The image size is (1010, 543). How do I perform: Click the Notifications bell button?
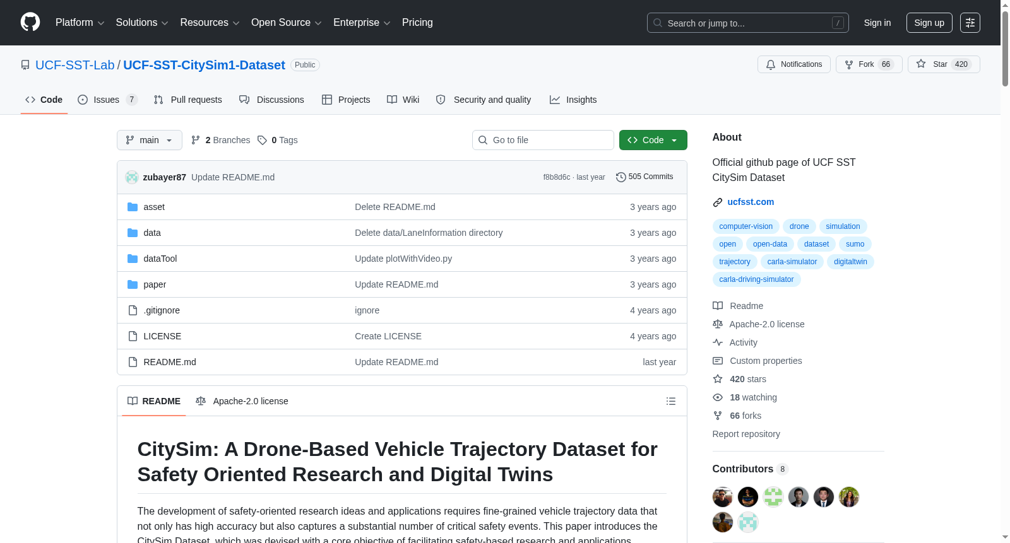[794, 64]
